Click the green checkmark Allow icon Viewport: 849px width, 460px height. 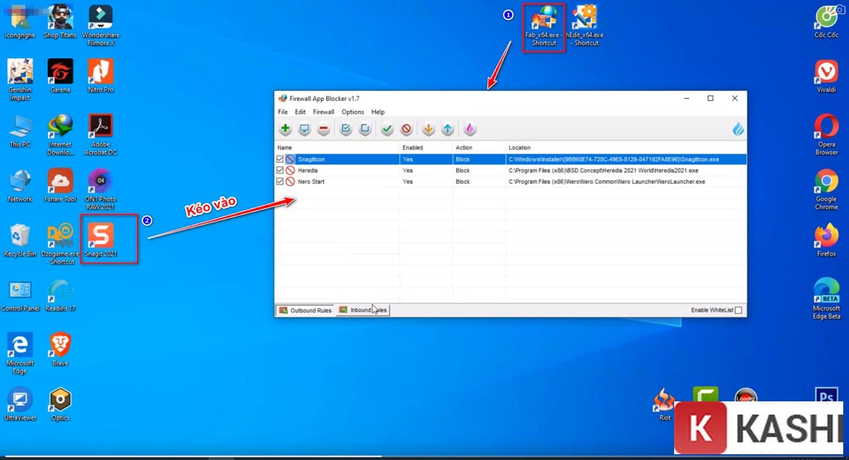point(387,129)
